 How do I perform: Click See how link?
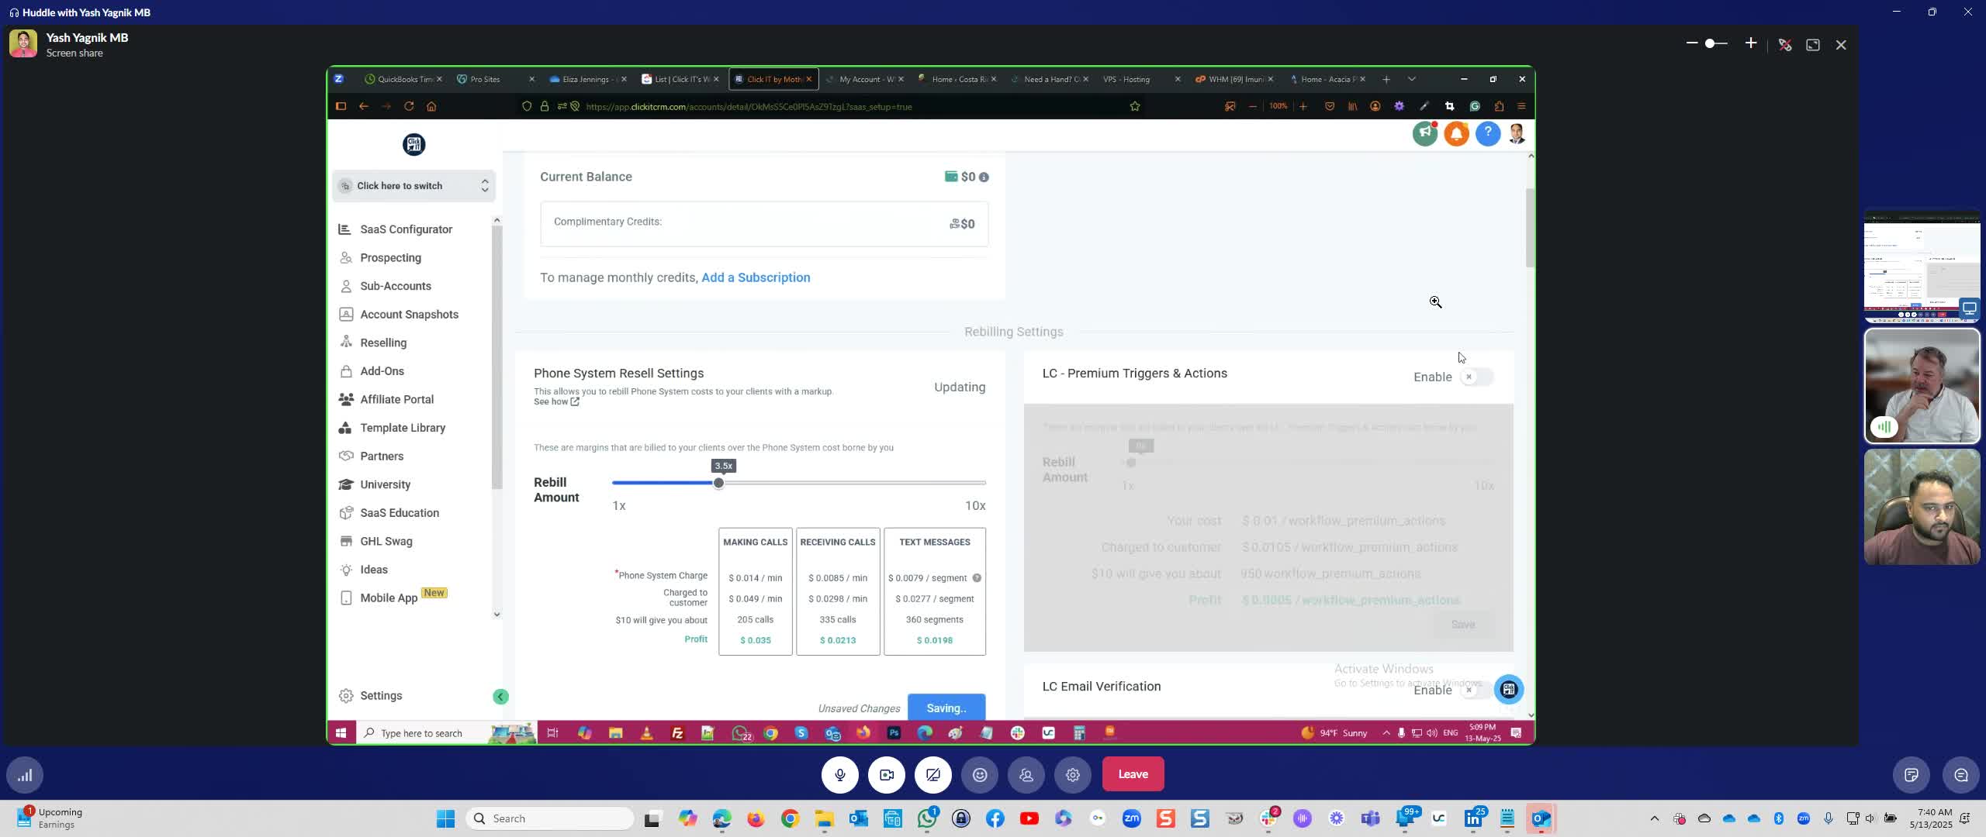tap(556, 401)
